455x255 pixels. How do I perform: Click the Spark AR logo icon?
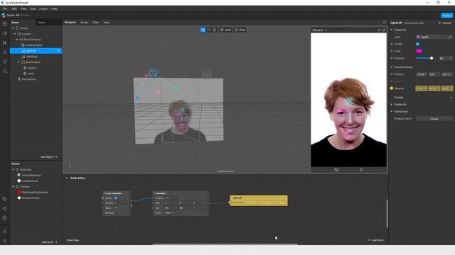click(4, 15)
